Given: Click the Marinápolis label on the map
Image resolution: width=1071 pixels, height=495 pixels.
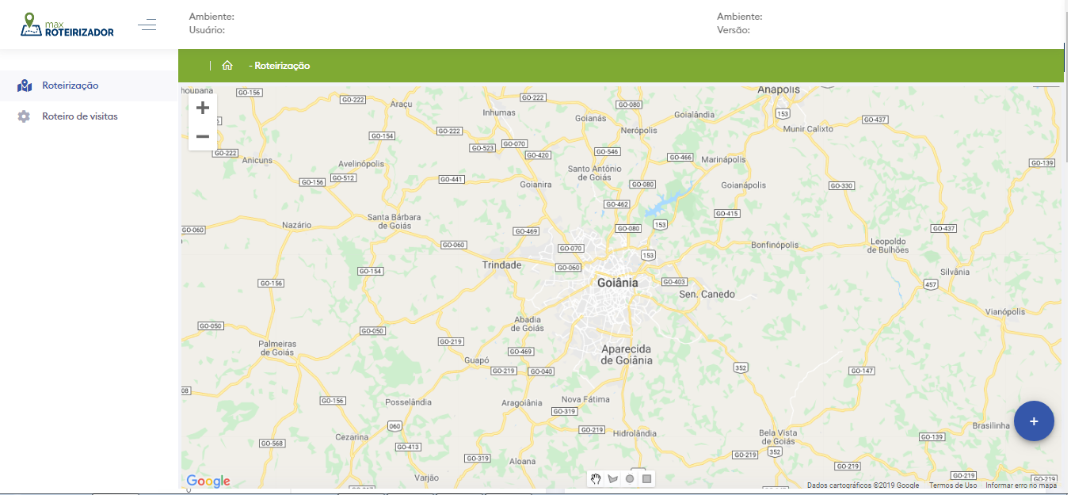Looking at the screenshot, I should [x=724, y=160].
